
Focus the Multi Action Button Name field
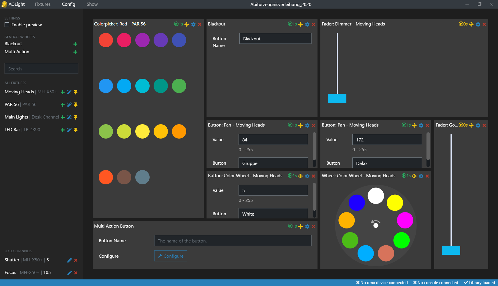(233, 240)
